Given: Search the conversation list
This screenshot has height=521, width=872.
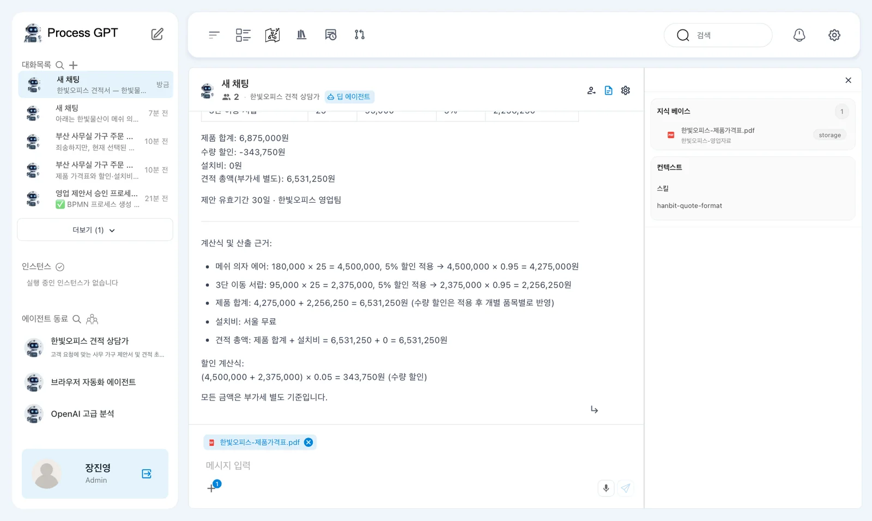Looking at the screenshot, I should [x=60, y=65].
